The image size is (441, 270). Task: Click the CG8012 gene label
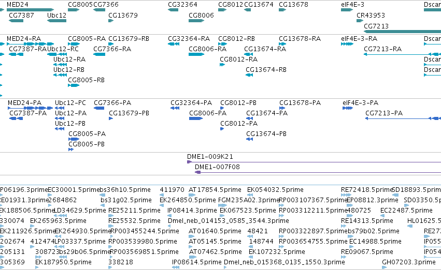coord(231,5)
